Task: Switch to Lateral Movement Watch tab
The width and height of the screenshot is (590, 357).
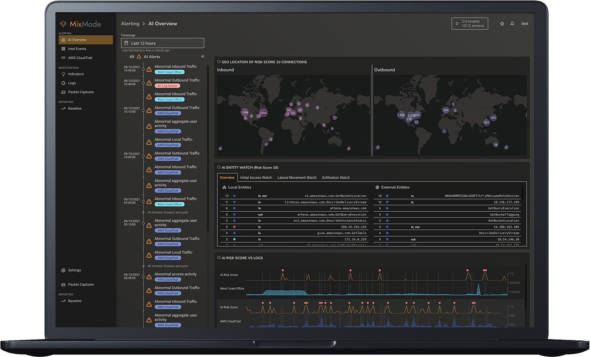Action: point(297,177)
